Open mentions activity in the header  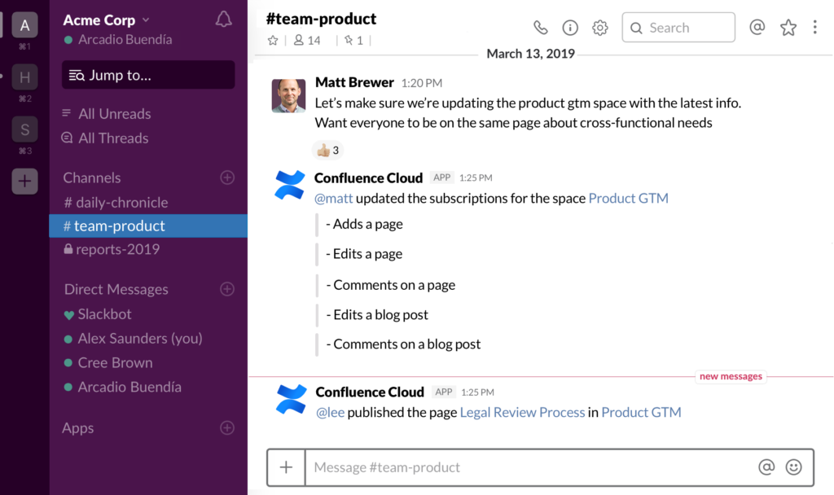[757, 27]
